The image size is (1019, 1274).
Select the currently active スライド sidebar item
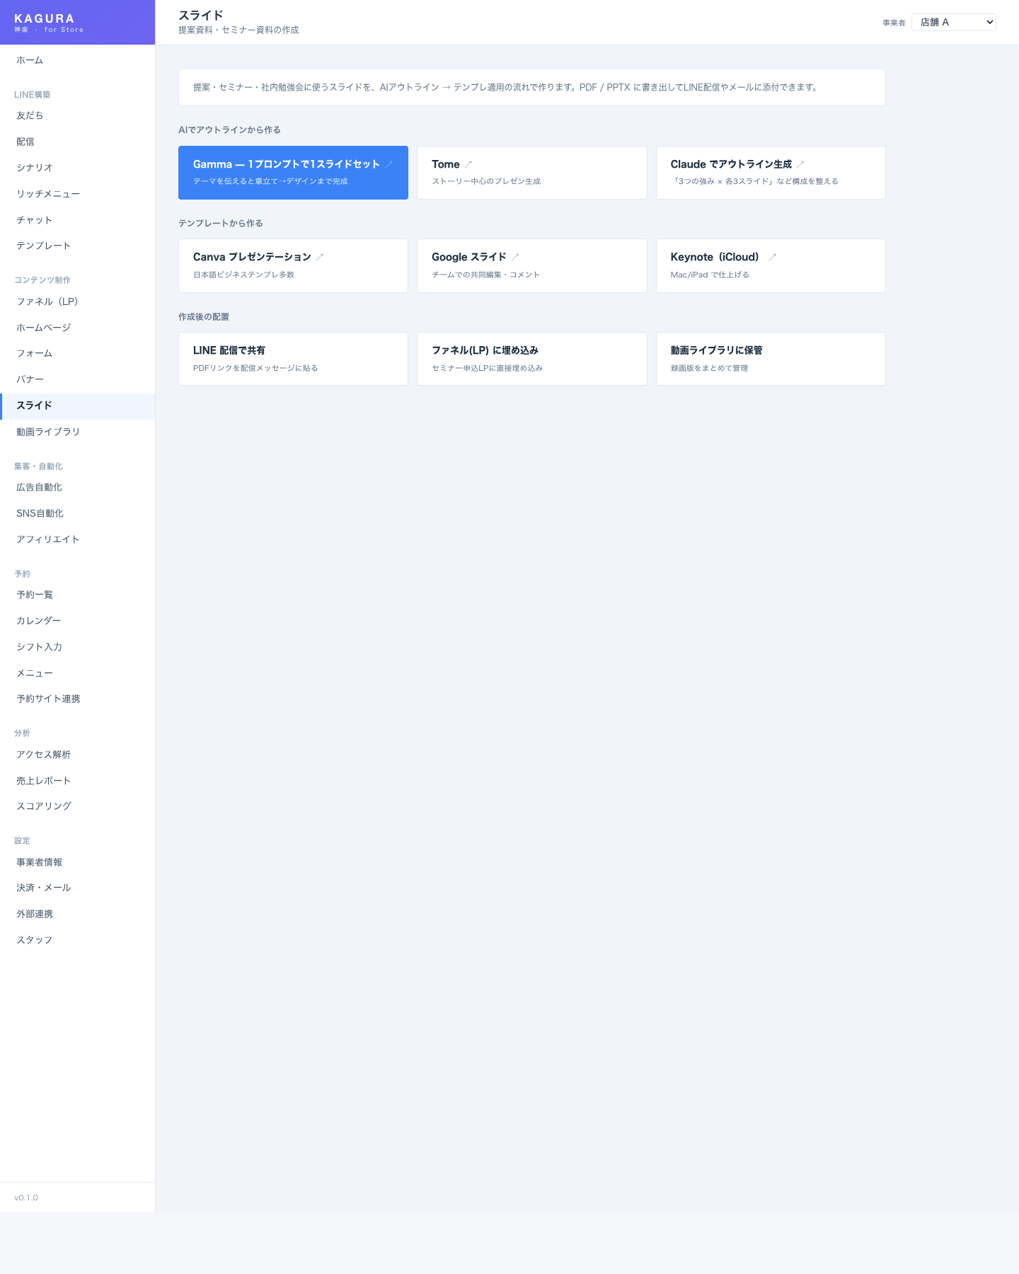(x=35, y=406)
